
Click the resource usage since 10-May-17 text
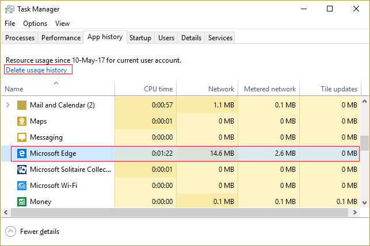click(x=93, y=60)
